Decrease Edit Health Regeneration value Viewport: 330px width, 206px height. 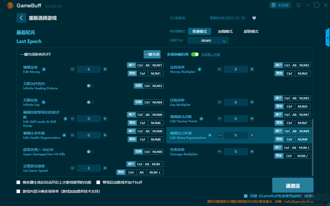(x=73, y=135)
